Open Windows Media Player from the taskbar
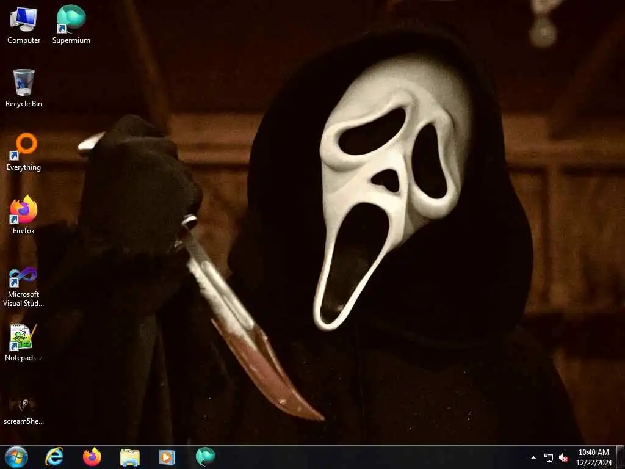 click(x=167, y=457)
